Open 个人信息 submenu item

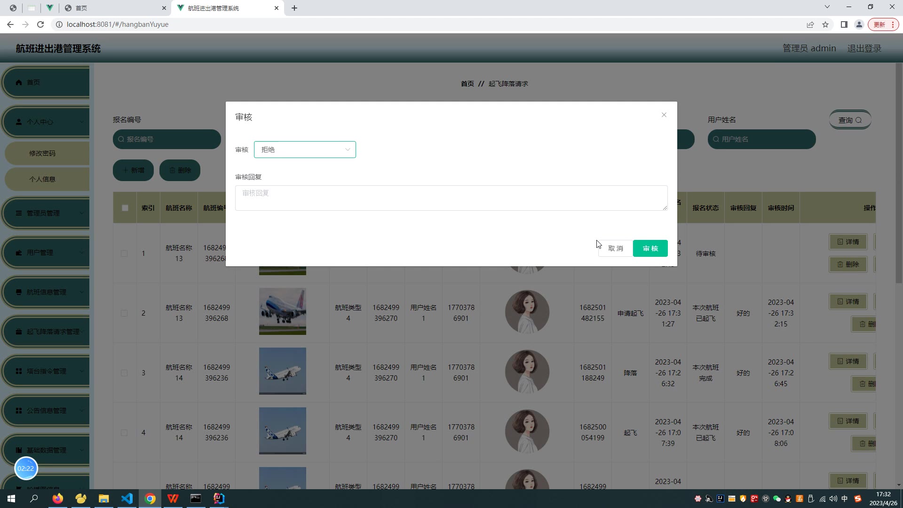(x=47, y=179)
